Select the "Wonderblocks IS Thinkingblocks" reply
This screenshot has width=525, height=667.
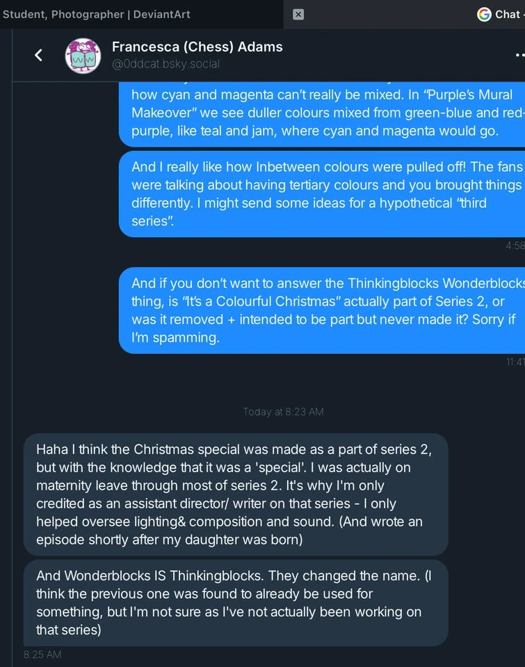(x=236, y=602)
